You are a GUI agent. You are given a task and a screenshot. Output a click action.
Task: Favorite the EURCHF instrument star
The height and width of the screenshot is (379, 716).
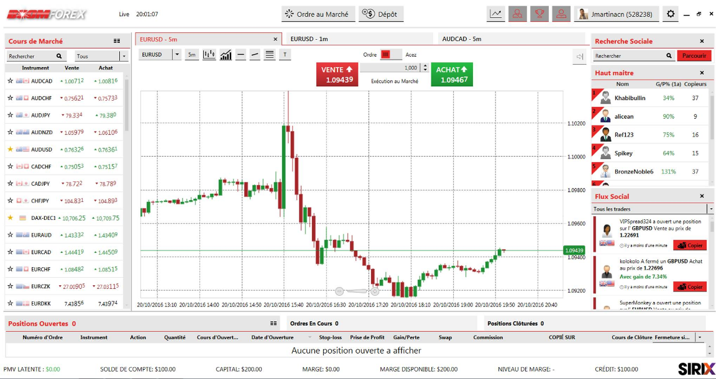point(10,269)
